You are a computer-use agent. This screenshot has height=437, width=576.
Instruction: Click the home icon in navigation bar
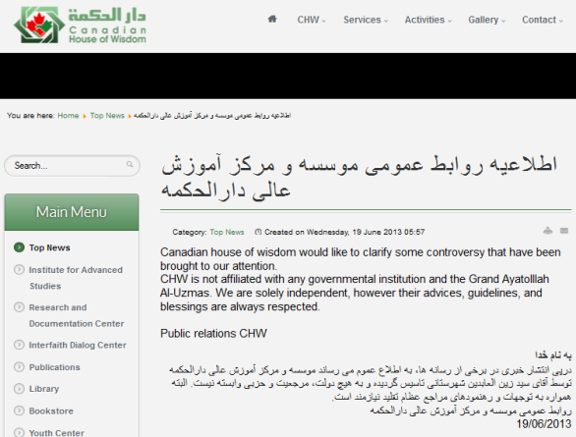[272, 19]
